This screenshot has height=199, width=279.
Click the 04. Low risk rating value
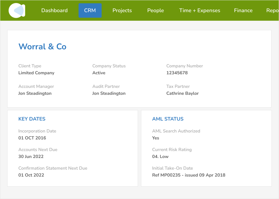tap(160, 157)
